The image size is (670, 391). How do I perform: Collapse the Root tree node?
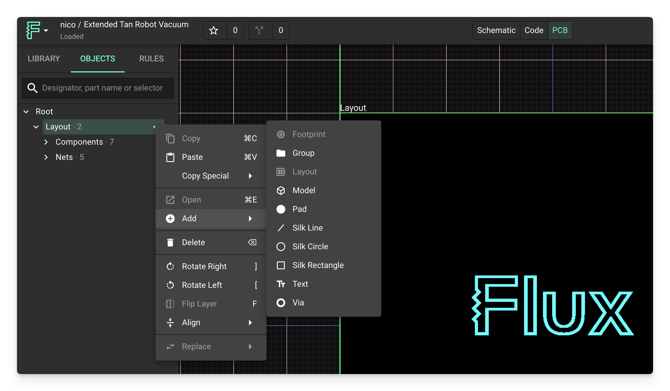tap(26, 112)
